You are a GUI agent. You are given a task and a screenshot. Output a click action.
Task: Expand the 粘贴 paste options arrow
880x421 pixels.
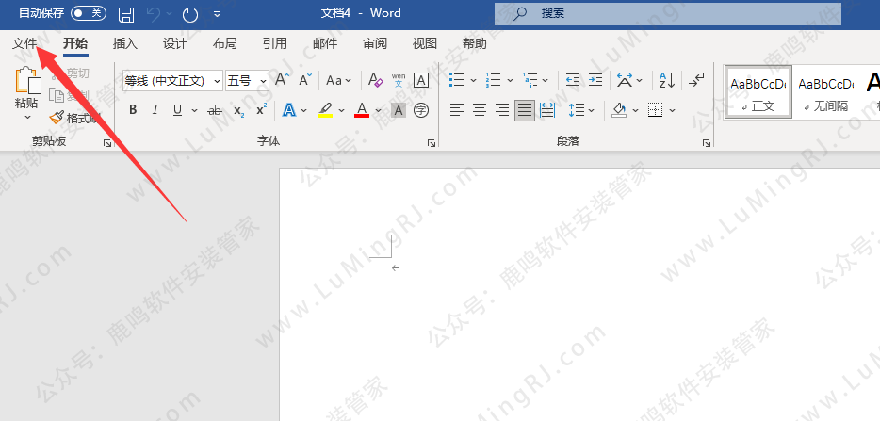[27, 118]
